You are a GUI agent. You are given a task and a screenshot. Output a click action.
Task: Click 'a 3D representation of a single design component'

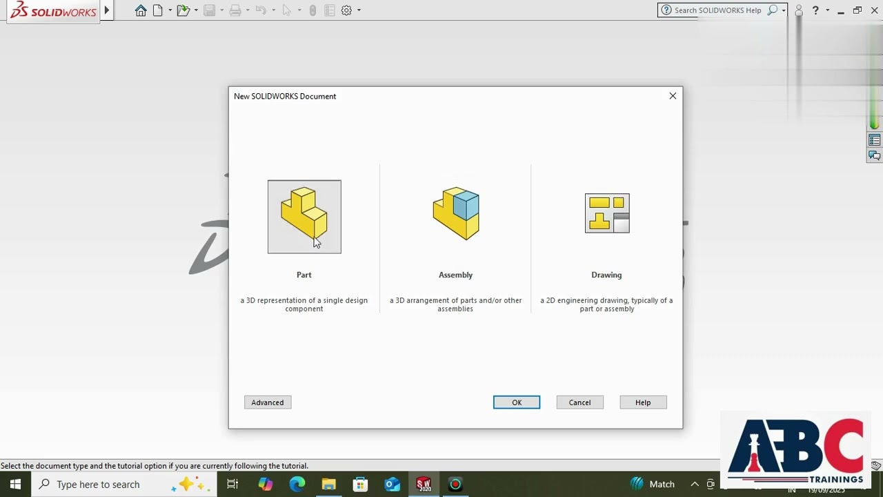tap(304, 304)
